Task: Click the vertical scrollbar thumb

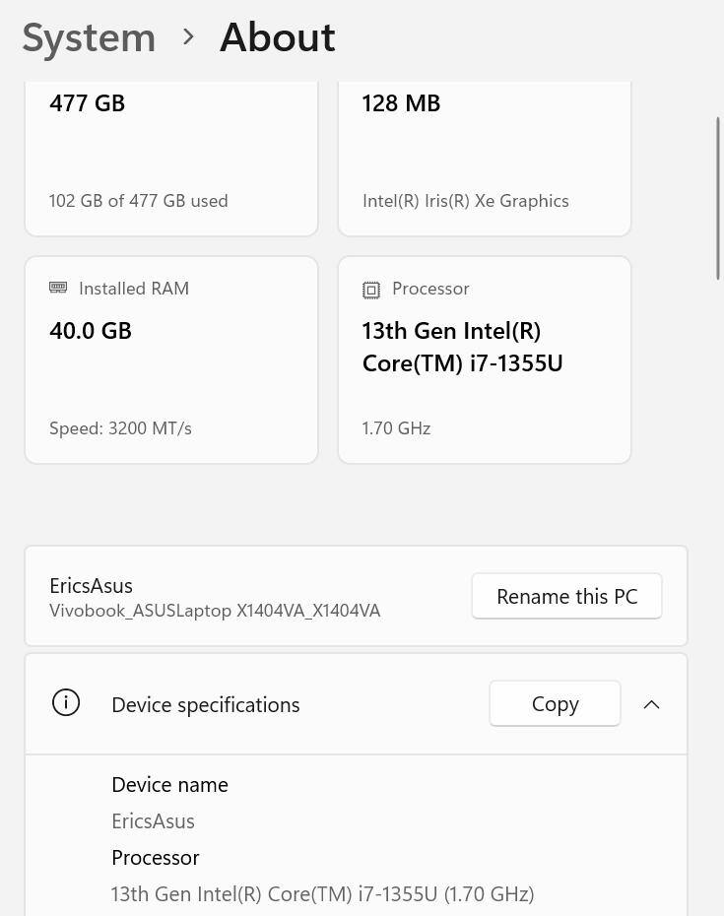Action: coord(718,197)
